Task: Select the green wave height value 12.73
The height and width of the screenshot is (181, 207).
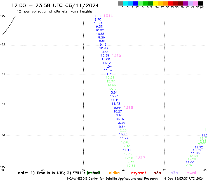Action: (111, 81)
